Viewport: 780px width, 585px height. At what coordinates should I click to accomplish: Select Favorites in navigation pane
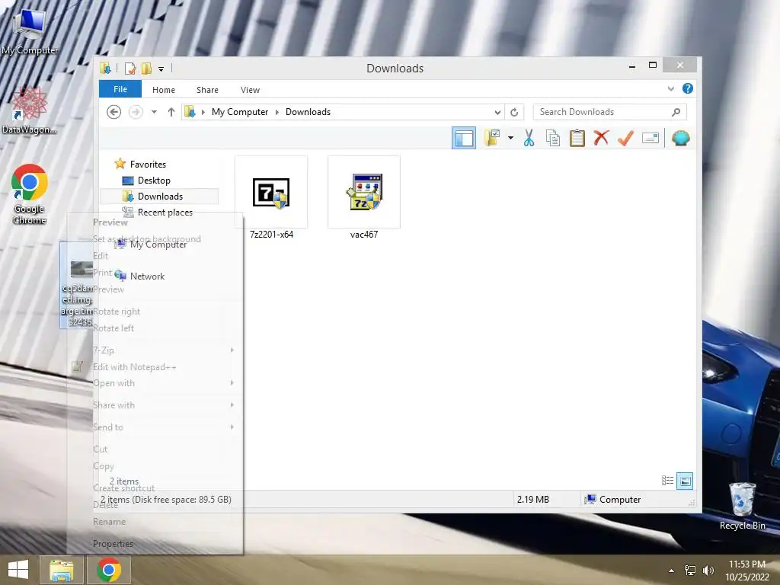tap(140, 165)
